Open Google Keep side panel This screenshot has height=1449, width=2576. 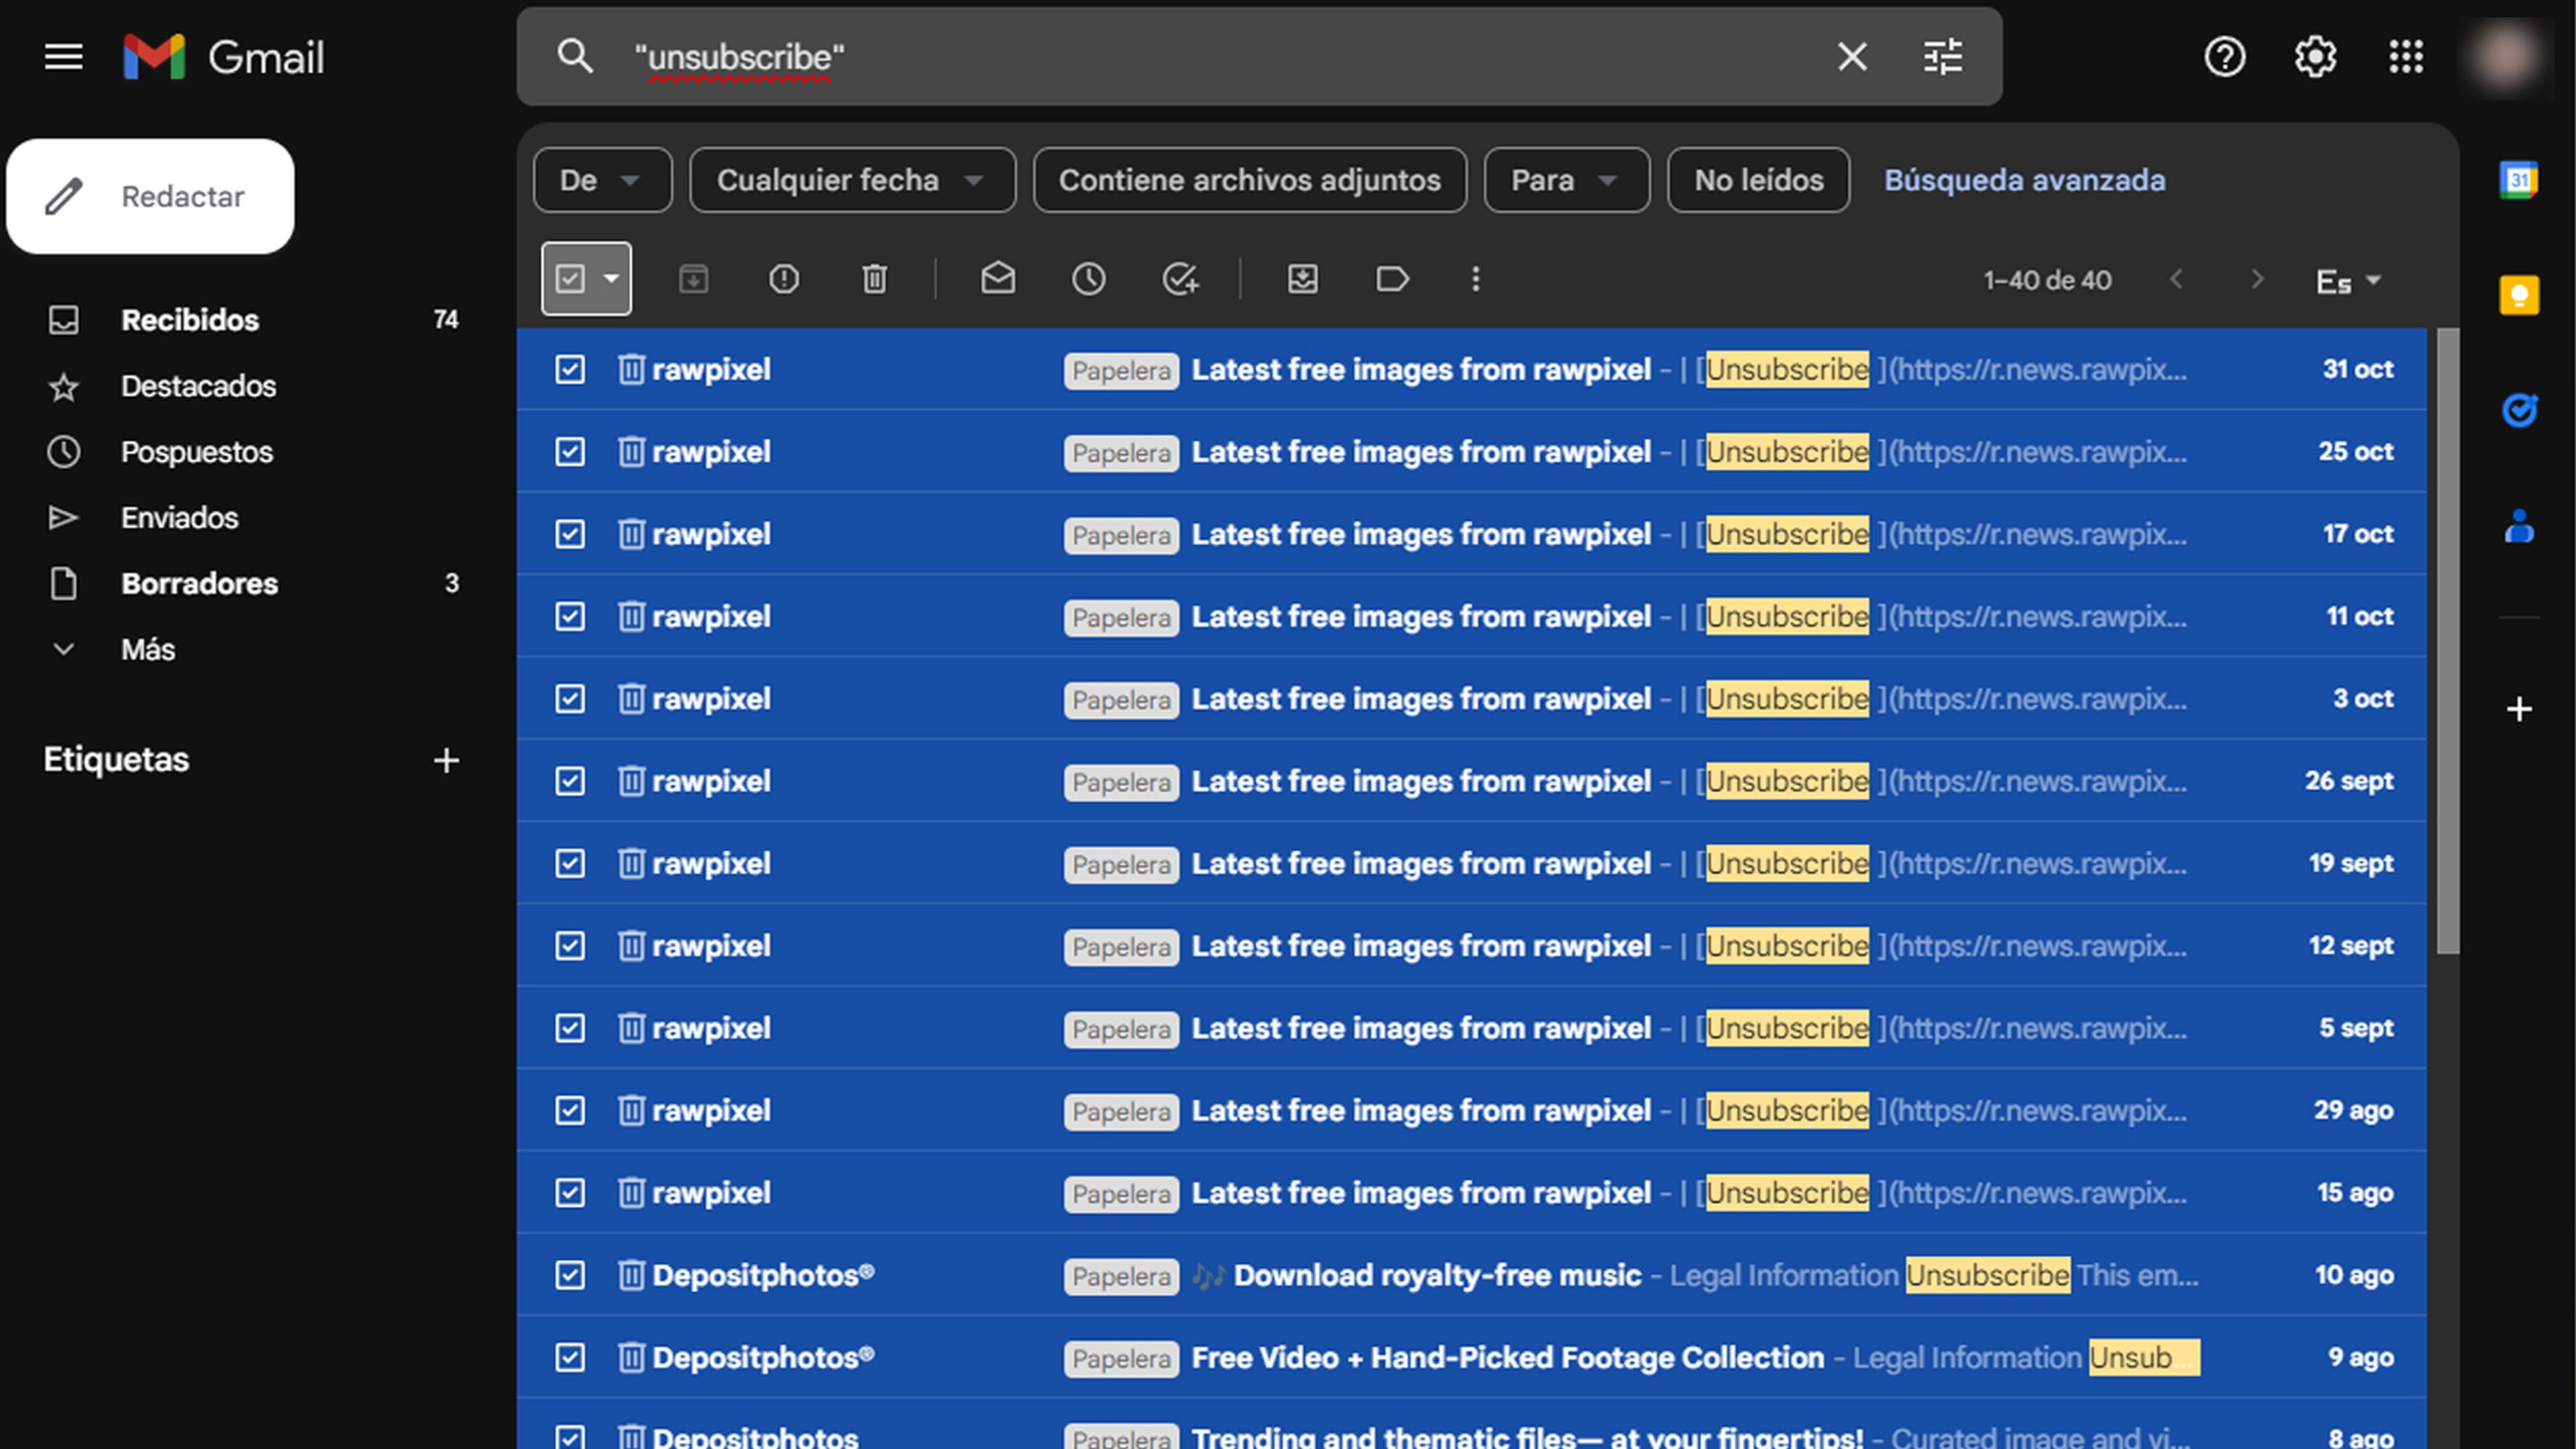[2519, 295]
